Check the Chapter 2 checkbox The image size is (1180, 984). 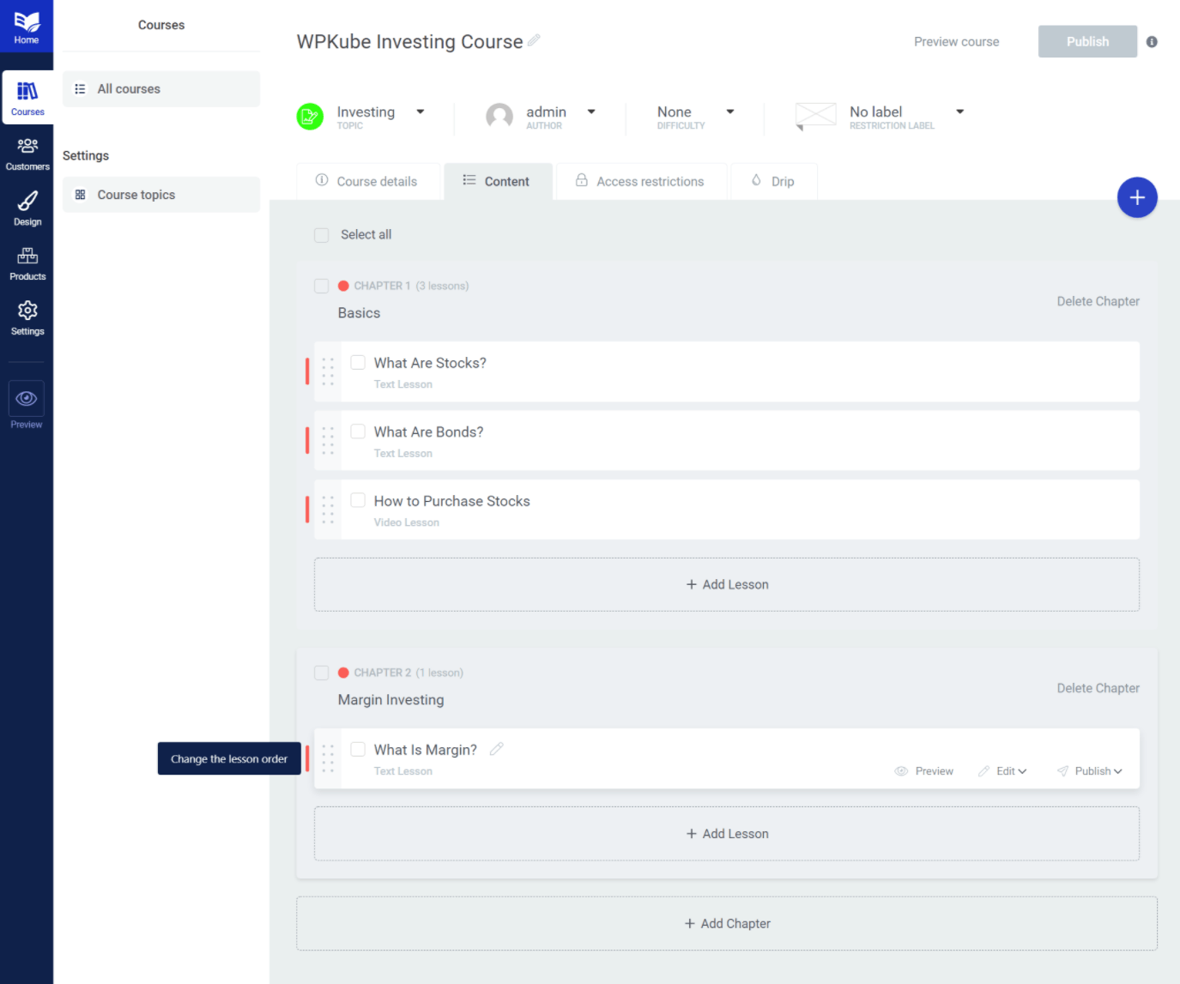322,673
